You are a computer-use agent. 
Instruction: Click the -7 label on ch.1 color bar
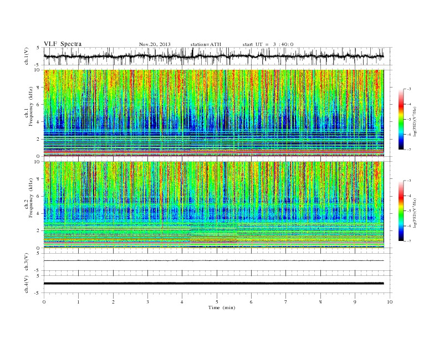409,150
